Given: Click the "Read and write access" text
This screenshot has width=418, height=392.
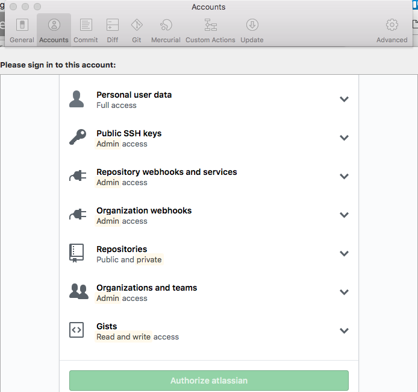Looking at the screenshot, I should pos(137,337).
